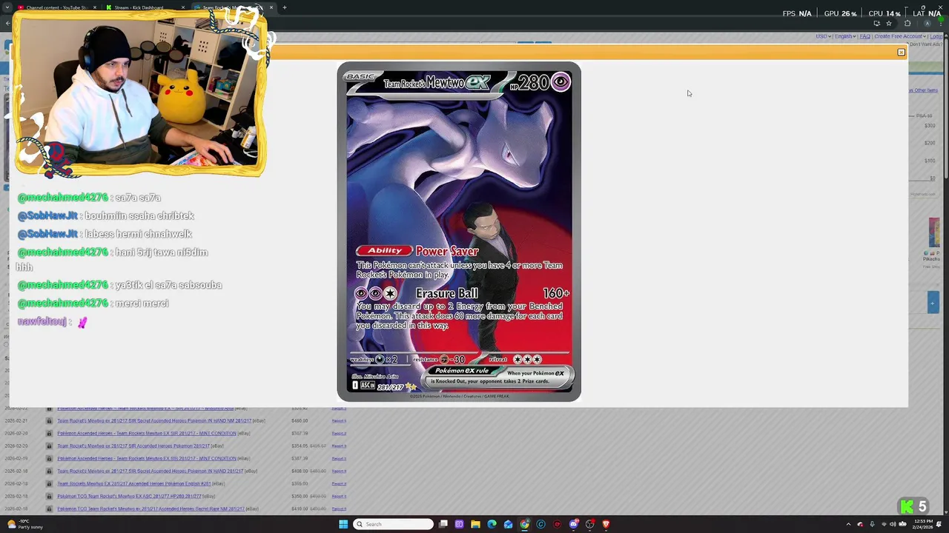Image resolution: width=949 pixels, height=533 pixels.
Task: Open the Brave browser from the taskbar
Action: coord(606,524)
